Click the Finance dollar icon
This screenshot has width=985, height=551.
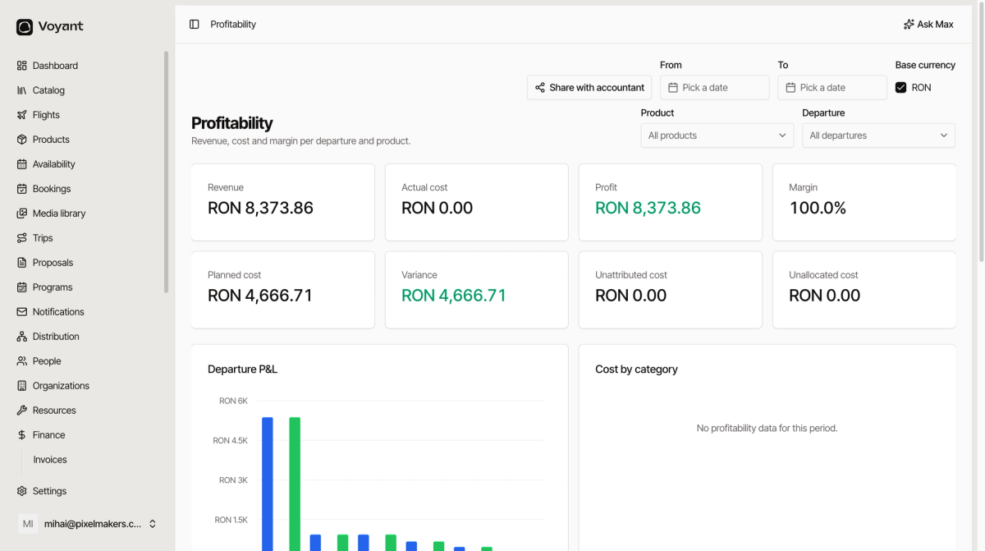click(x=22, y=435)
